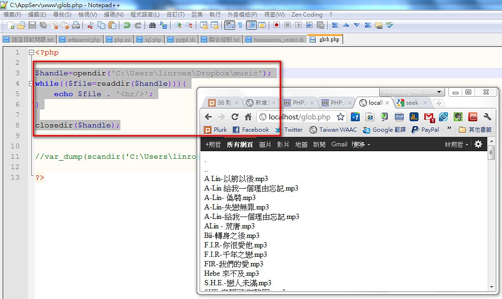Open the Plurk bookmark
The image size is (502, 299).
(216, 130)
